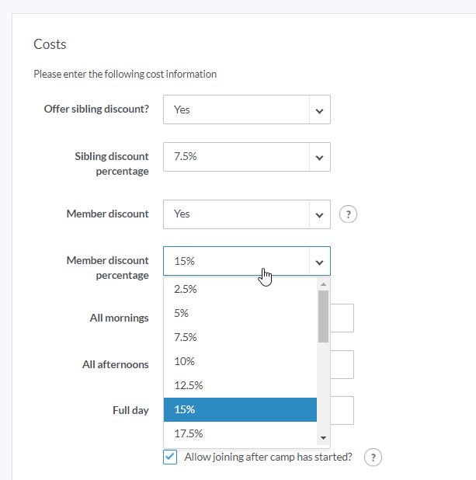The height and width of the screenshot is (480, 476).
Task: Collapse the Member discount percentage dropdown
Action: (x=319, y=262)
